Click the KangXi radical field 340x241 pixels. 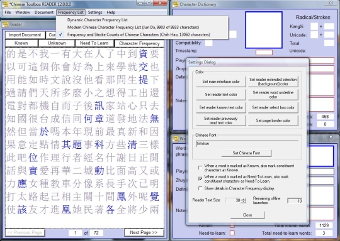tap(314, 26)
